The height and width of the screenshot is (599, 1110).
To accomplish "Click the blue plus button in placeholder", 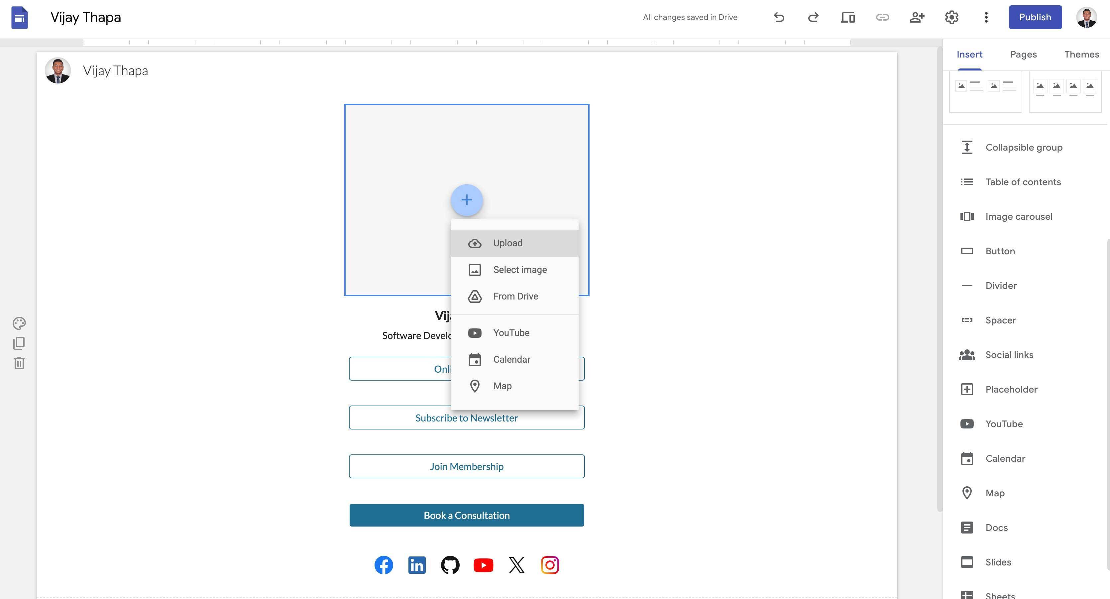I will click(x=467, y=200).
